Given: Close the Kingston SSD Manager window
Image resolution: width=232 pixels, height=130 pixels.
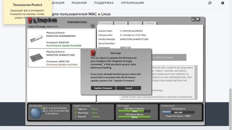Looking at the screenshot, I should (x=198, y=19).
